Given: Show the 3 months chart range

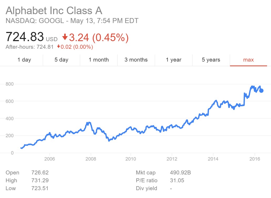Looking at the screenshot, I should click(136, 60).
